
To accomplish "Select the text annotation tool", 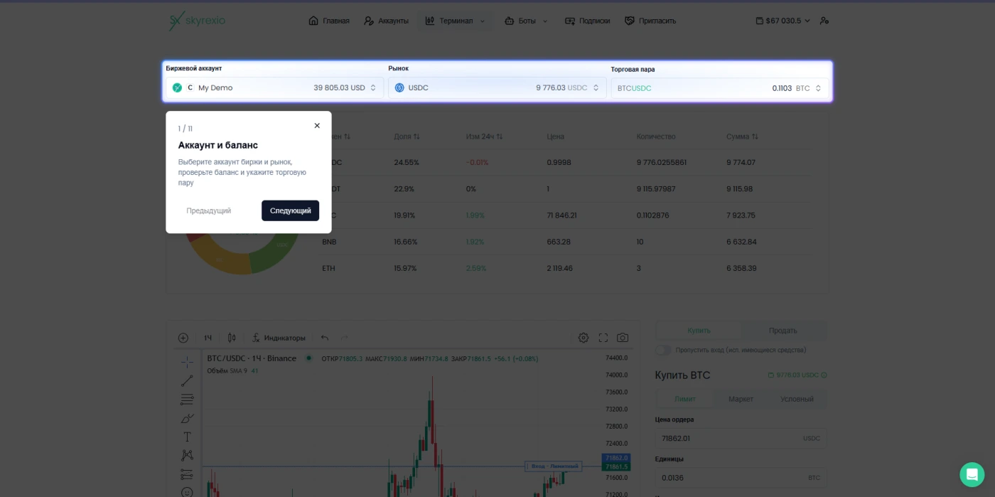I will click(x=187, y=437).
